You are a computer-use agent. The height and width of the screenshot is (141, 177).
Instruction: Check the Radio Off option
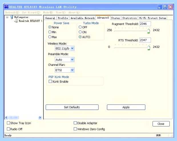tap(8, 129)
